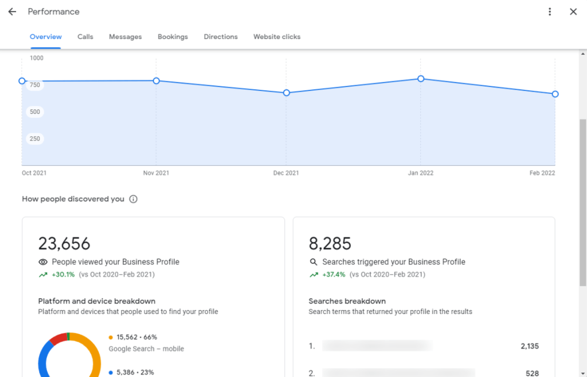The width and height of the screenshot is (587, 377).
Task: Click the green trend arrow beside +37.4%
Action: [314, 275]
